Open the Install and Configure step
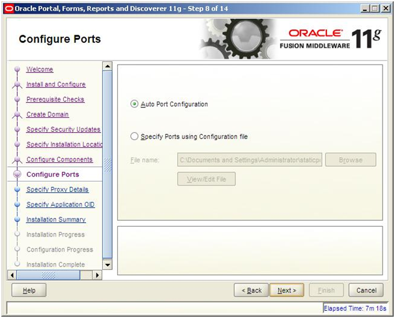The height and width of the screenshot is (318, 395). pyautogui.click(x=55, y=85)
